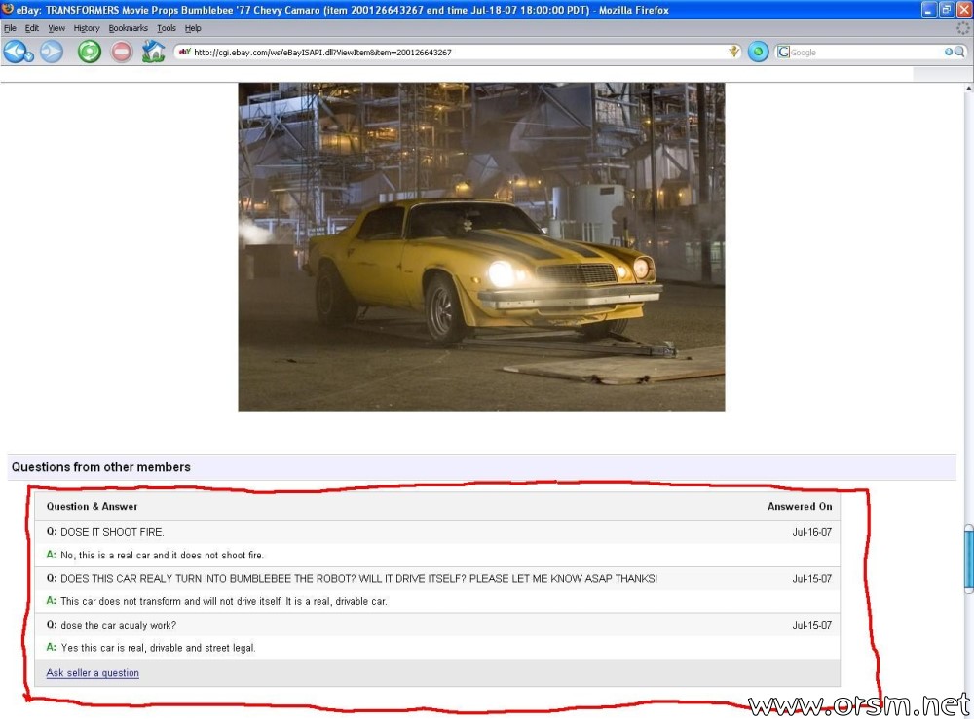The image size is (974, 719).
Task: Open the Bookmarks menu
Action: 128,28
